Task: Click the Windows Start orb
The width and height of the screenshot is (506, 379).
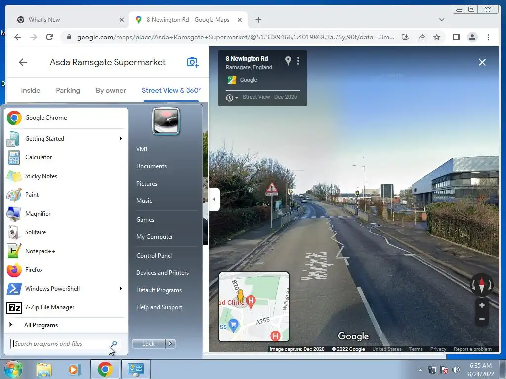Action: [13, 369]
